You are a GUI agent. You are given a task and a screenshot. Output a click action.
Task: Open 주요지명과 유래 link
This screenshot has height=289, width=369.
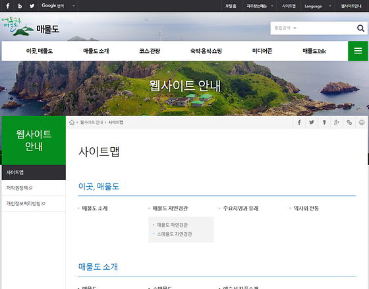point(241,209)
